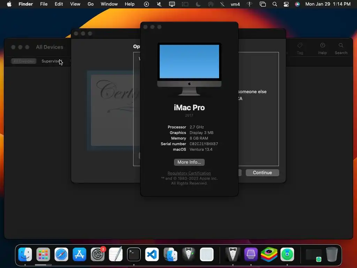The width and height of the screenshot is (357, 268).
Task: Open the Regulatory Certification link
Action: (189, 173)
